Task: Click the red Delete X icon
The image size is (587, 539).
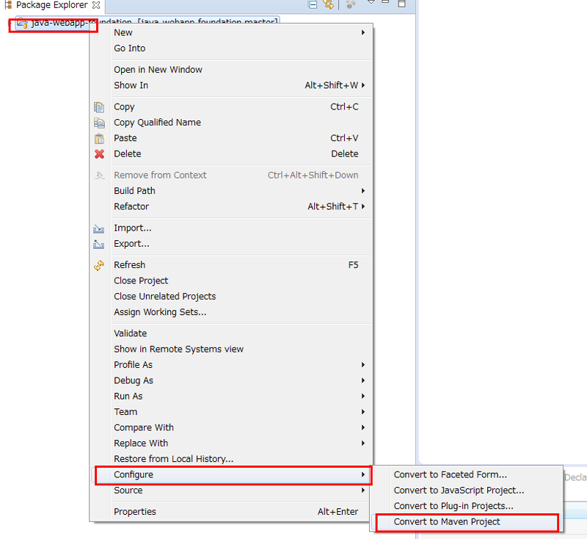Action: point(99,154)
